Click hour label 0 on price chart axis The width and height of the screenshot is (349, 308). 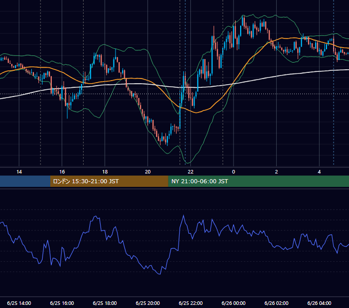coord(234,172)
